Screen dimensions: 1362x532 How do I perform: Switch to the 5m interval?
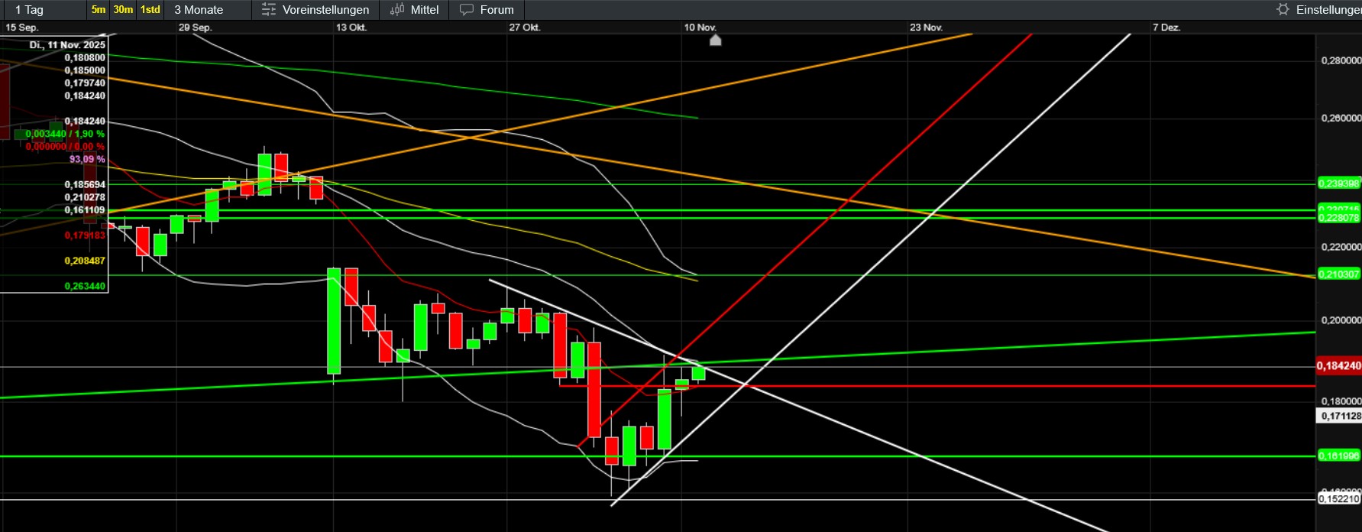(x=99, y=10)
